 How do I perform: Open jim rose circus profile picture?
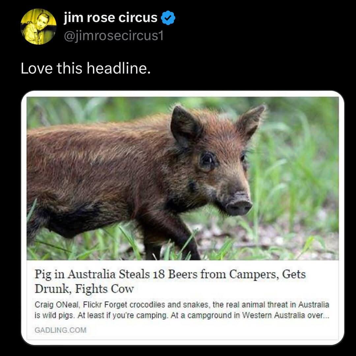click(x=38, y=27)
